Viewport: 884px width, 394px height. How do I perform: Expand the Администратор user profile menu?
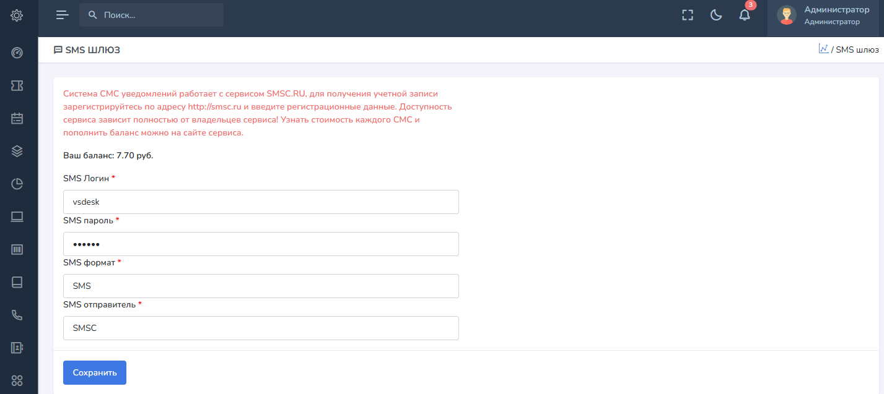coord(825,15)
